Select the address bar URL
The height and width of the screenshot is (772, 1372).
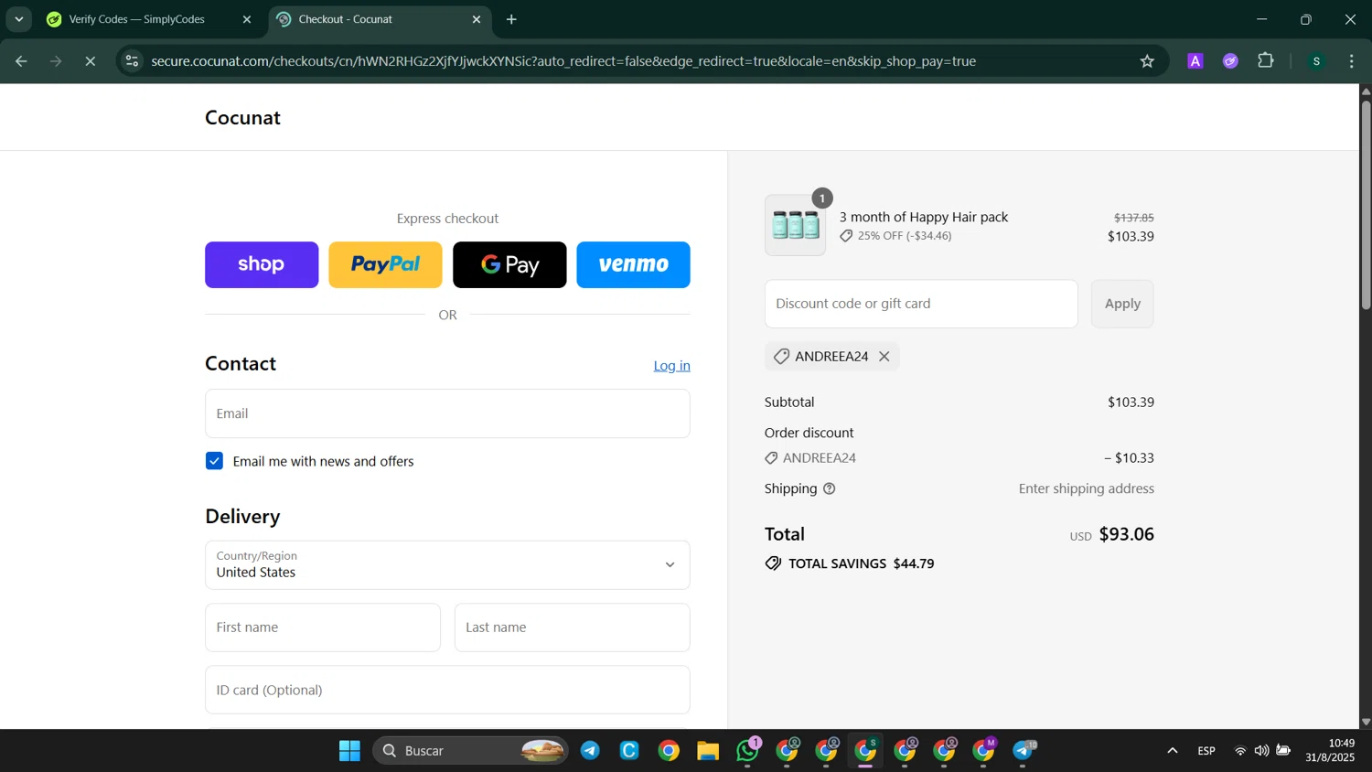click(563, 61)
